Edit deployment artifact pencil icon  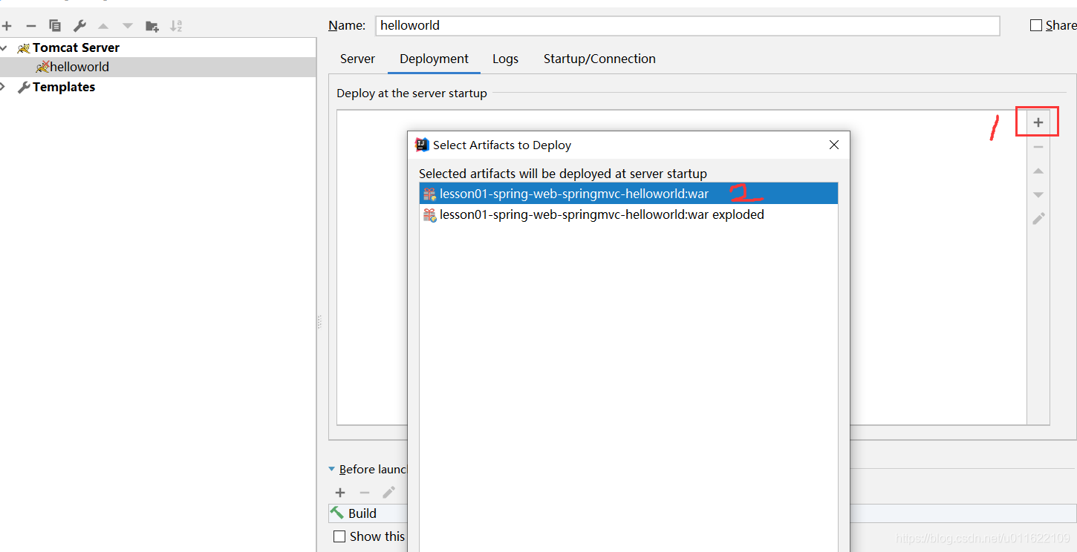click(x=1038, y=219)
